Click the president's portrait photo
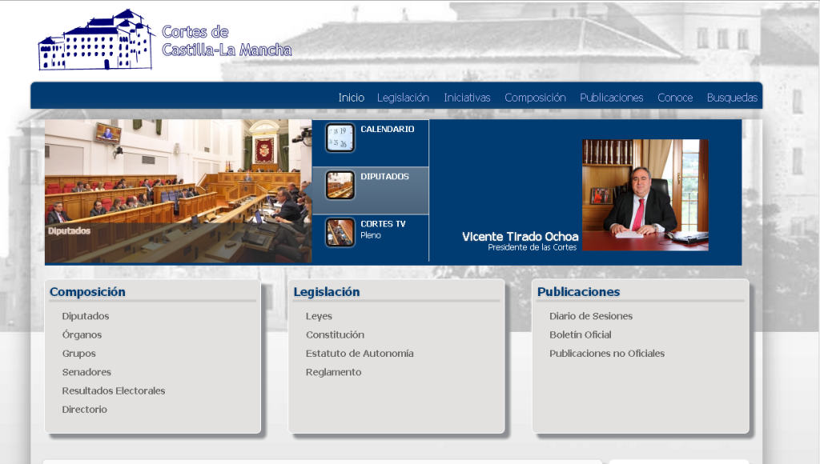The width and height of the screenshot is (820, 464). pyautogui.click(x=645, y=194)
